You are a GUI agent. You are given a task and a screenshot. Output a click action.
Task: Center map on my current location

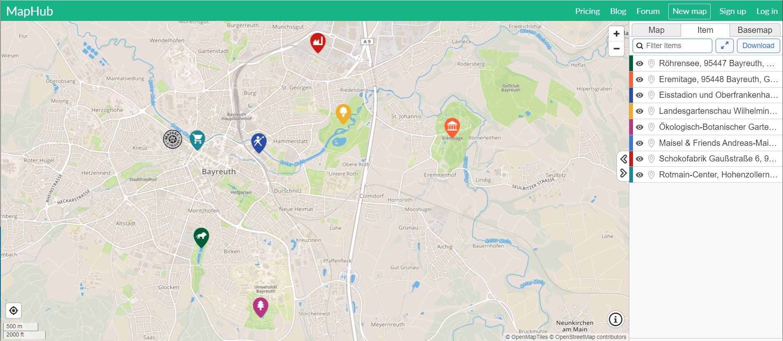click(14, 311)
